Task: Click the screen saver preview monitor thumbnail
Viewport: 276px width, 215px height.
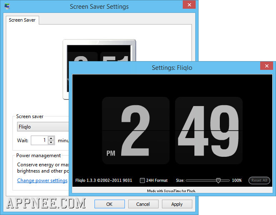Action: coord(99,51)
